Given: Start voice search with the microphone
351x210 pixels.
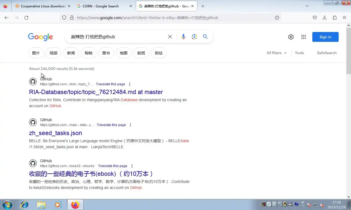Looking at the screenshot, I should click(x=183, y=37).
